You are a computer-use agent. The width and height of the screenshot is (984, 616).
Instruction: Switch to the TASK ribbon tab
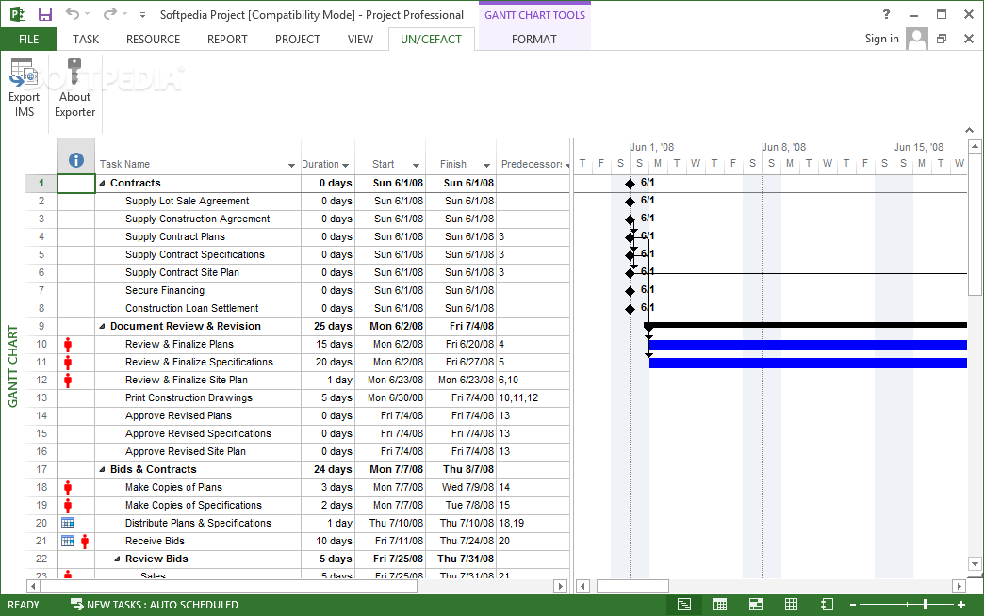[86, 39]
